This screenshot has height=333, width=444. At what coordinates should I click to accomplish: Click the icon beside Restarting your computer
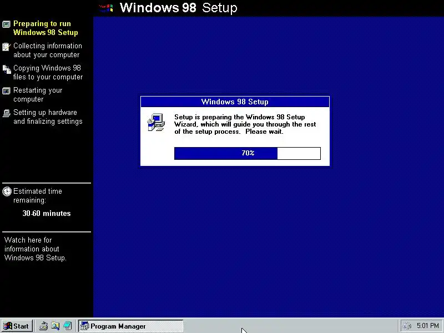click(x=6, y=91)
